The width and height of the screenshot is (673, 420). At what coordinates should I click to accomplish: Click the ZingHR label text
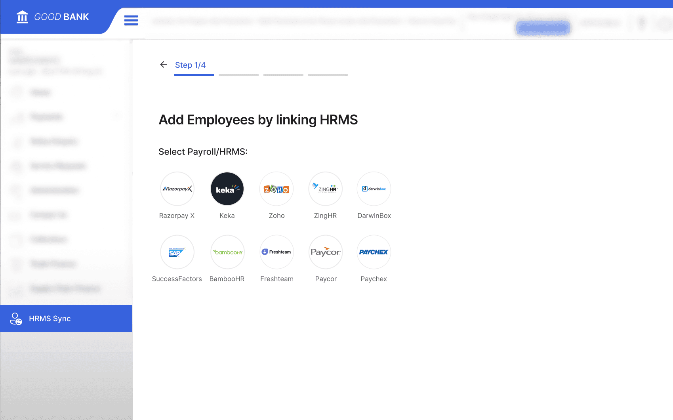click(x=325, y=216)
